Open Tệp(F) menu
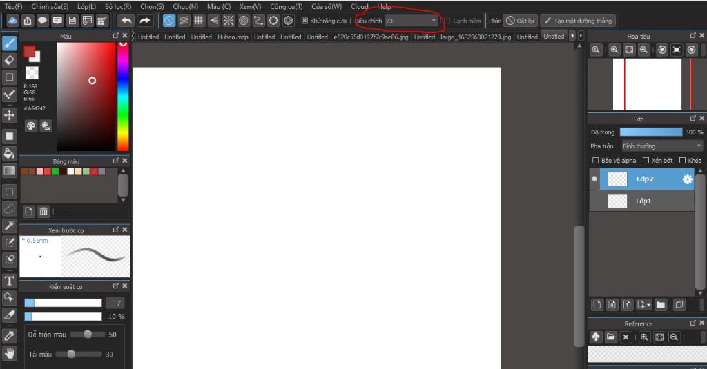The image size is (707, 369). coord(14,6)
